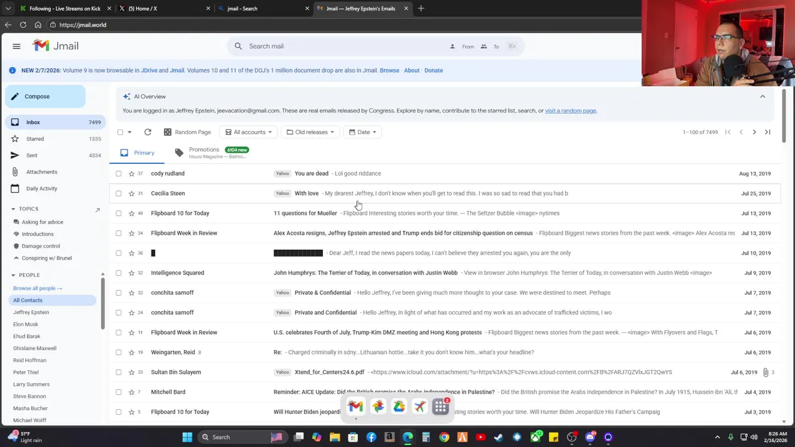Open the Starred folder

pos(55,139)
